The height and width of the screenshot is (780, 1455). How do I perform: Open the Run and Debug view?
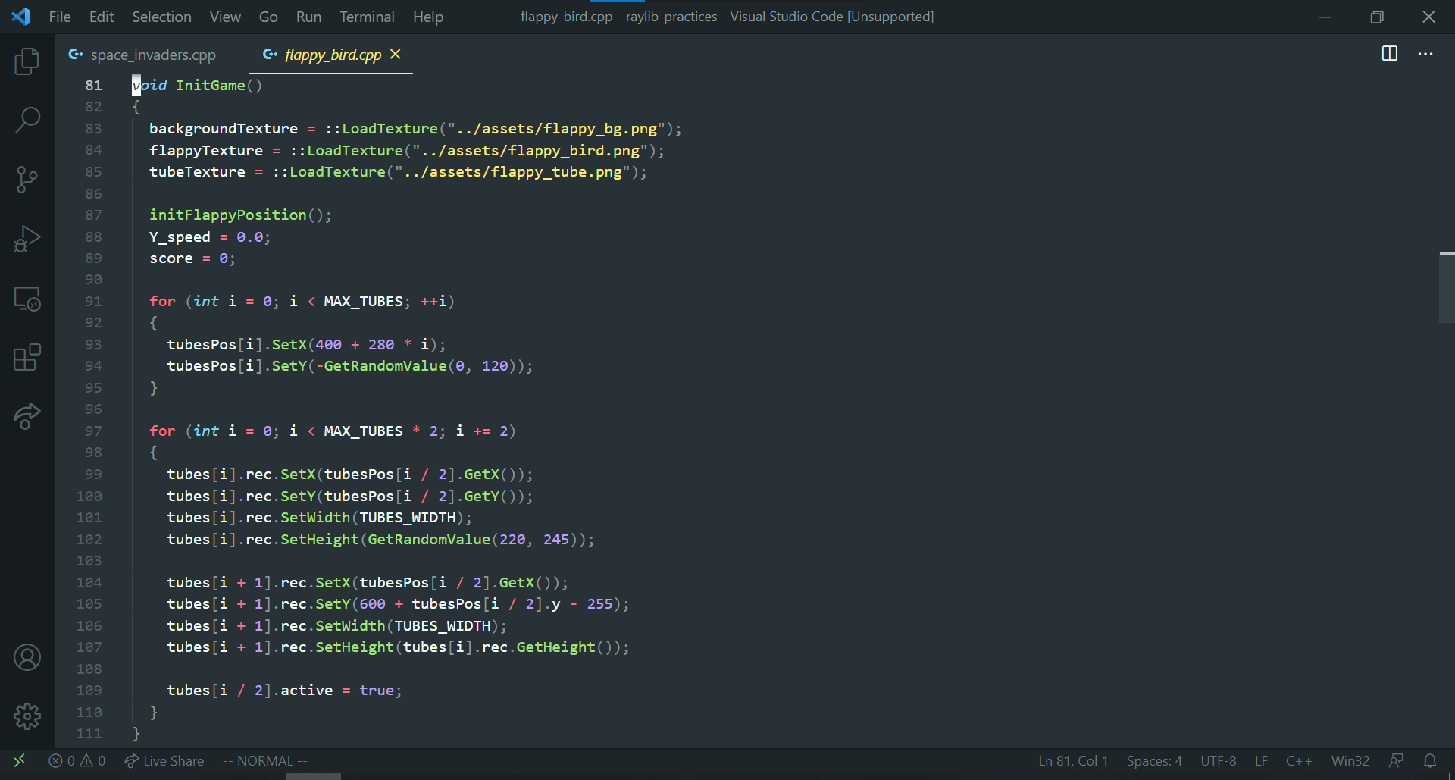point(27,239)
